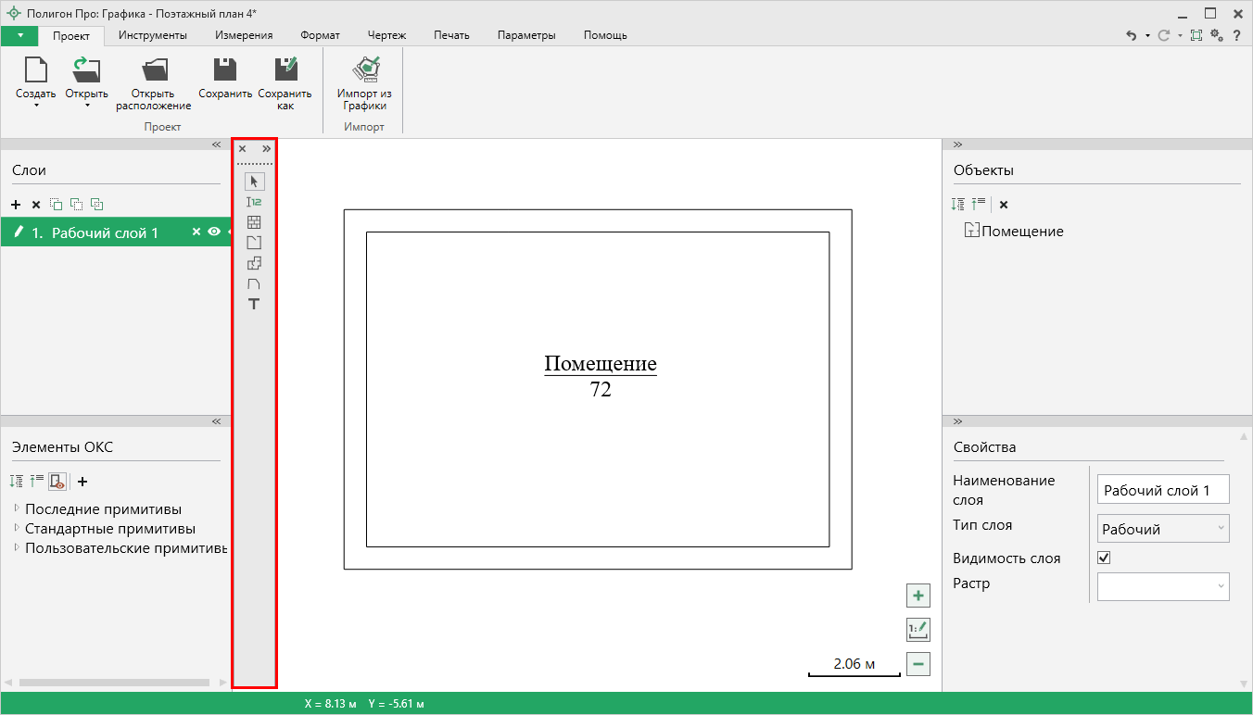Click the Наименование слоя text field

(1163, 490)
